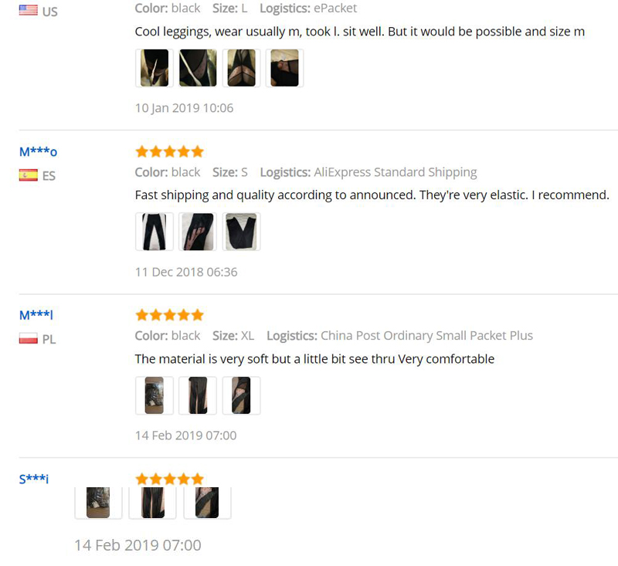Open first photo in M***l's review
The image size is (618, 566).
(154, 395)
